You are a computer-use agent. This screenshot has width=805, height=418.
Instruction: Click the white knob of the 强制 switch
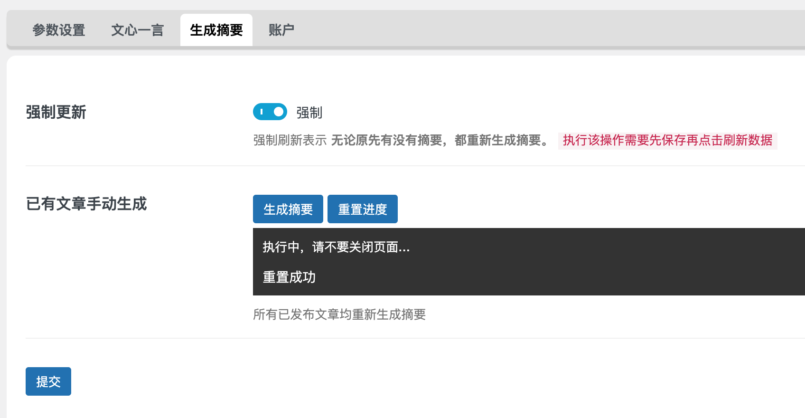[279, 112]
